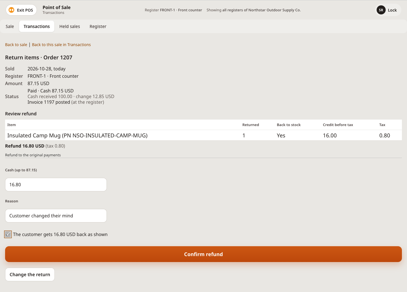Image resolution: width=407 pixels, height=292 pixels.
Task: Click the Back to stock column header
Action: tap(289, 125)
